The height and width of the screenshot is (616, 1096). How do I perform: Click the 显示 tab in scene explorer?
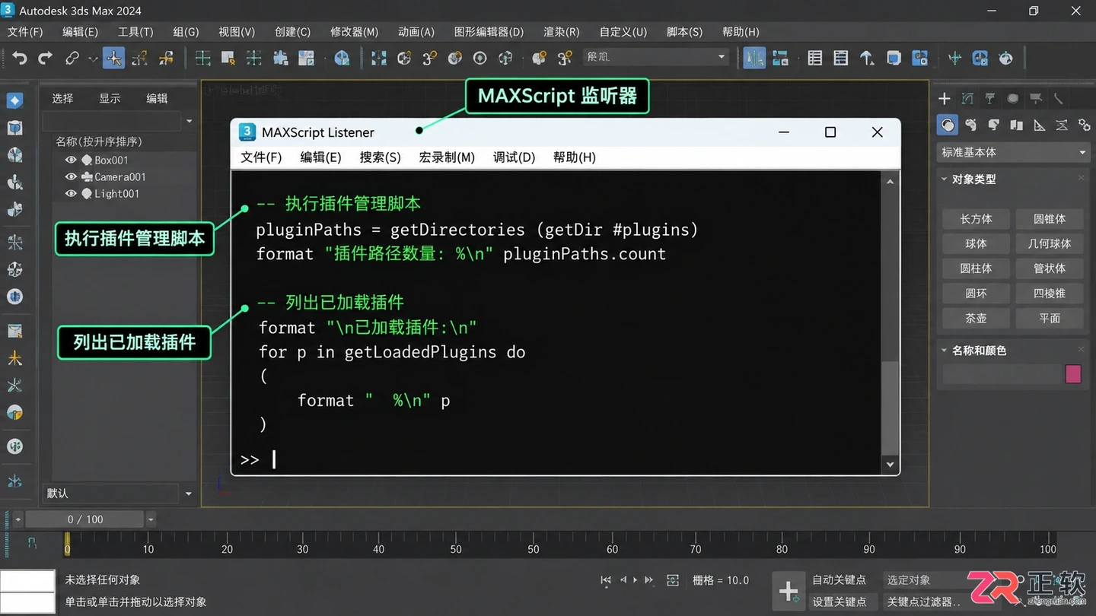pos(110,98)
